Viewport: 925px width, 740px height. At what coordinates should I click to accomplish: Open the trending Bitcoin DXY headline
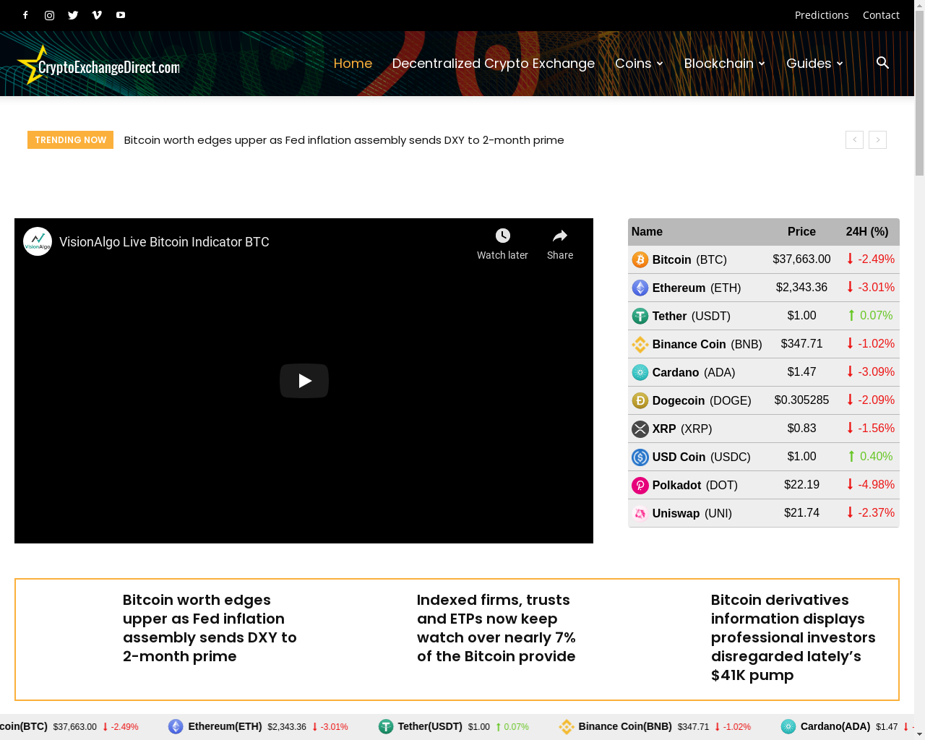344,140
